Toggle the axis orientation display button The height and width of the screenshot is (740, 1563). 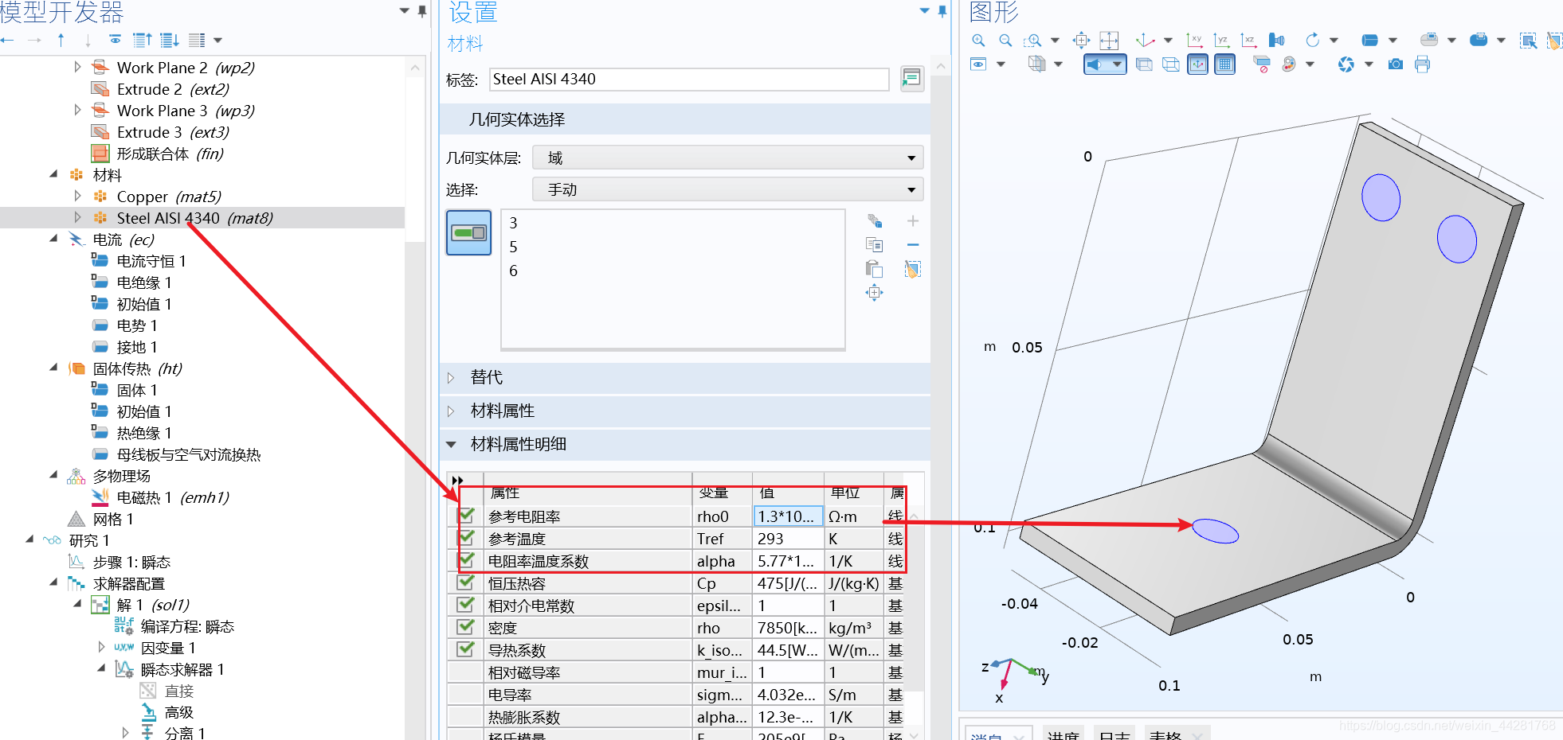tap(1198, 64)
